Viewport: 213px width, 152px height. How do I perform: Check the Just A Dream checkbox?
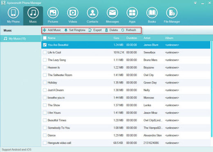pos(45,90)
